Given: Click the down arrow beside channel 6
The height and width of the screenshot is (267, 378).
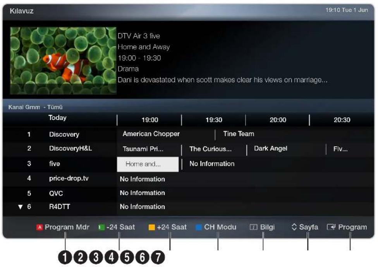Looking at the screenshot, I should (20, 207).
